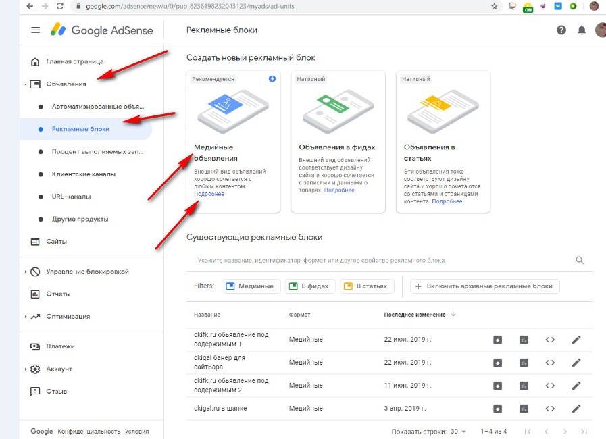Viewport: 606px width, 439px height.
Task: Open report chart icon for ckifk.ru объявление под содержимым 1
Action: [524, 340]
